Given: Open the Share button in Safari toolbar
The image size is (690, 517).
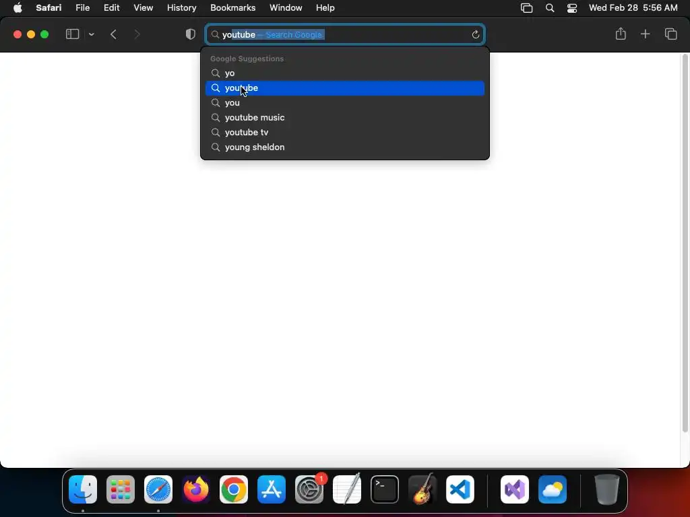Looking at the screenshot, I should [621, 34].
